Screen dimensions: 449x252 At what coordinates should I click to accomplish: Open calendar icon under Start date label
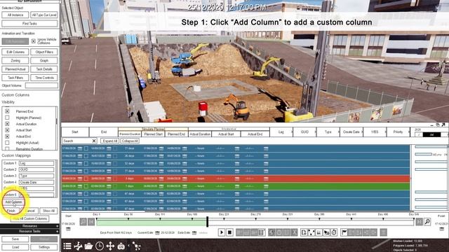point(68,229)
